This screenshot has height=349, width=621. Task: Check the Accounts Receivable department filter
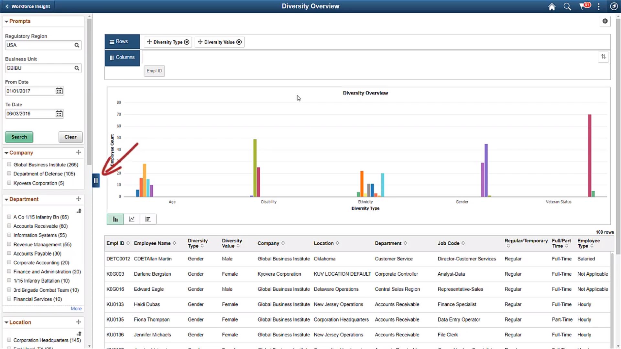[x=9, y=226]
